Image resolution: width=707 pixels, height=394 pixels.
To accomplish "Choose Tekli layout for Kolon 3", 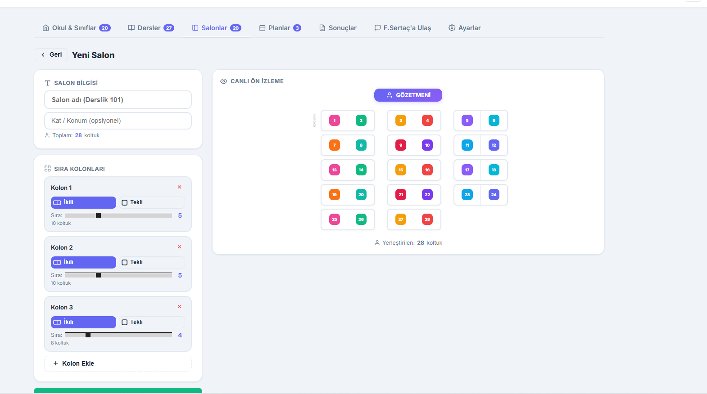I will point(152,322).
